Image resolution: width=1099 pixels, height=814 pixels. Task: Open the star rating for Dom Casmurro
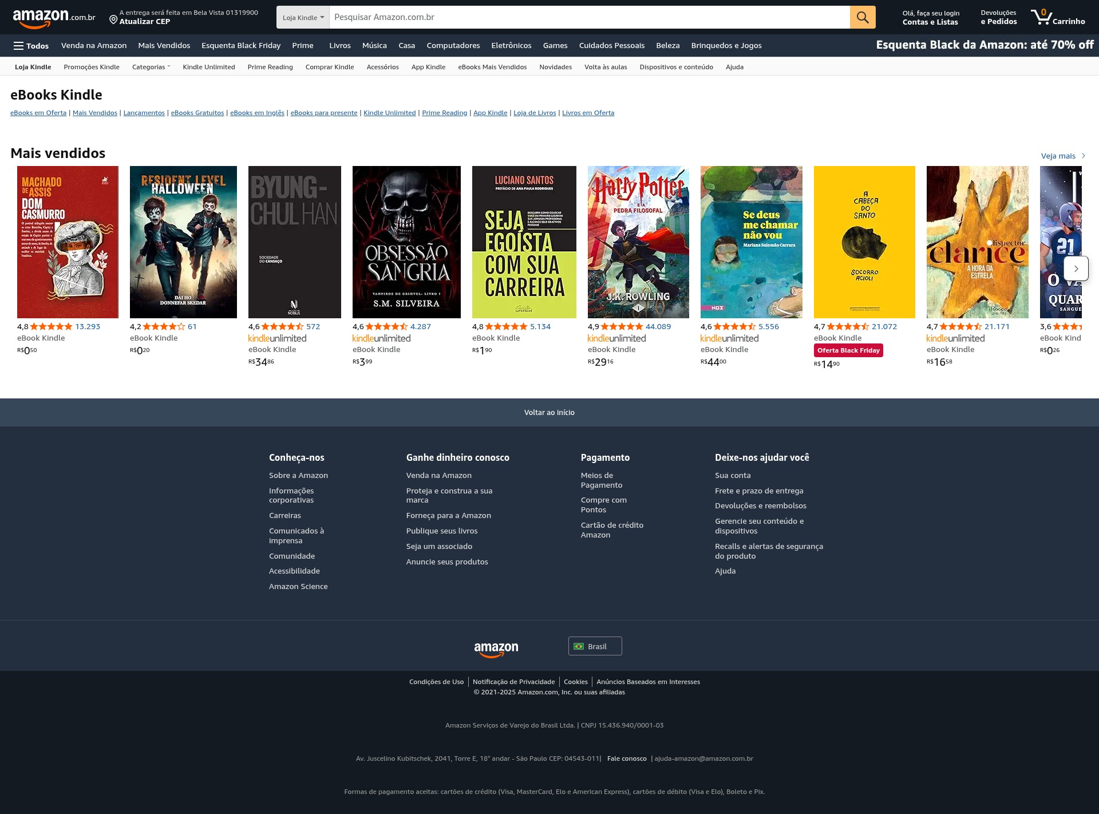(51, 326)
